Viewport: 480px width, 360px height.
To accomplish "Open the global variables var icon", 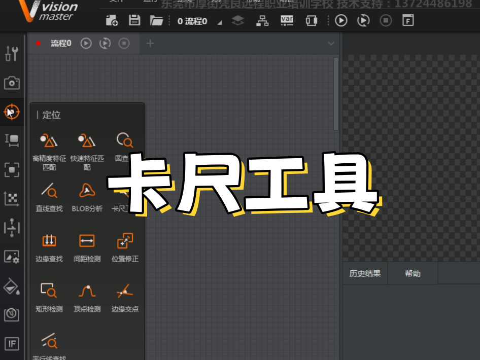I will click(x=287, y=20).
